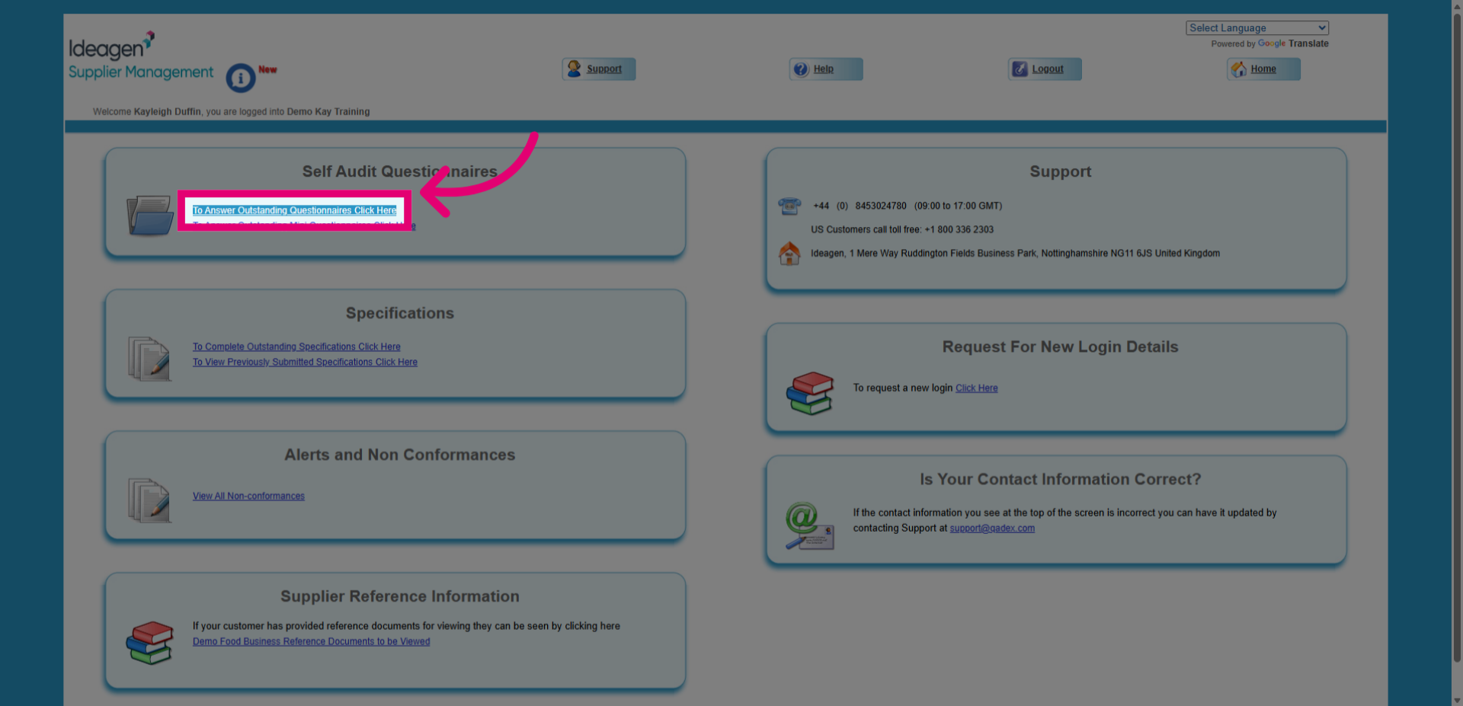This screenshot has height=706, width=1463.
Task: Click the Supplier Reference Information heading
Action: pos(399,597)
